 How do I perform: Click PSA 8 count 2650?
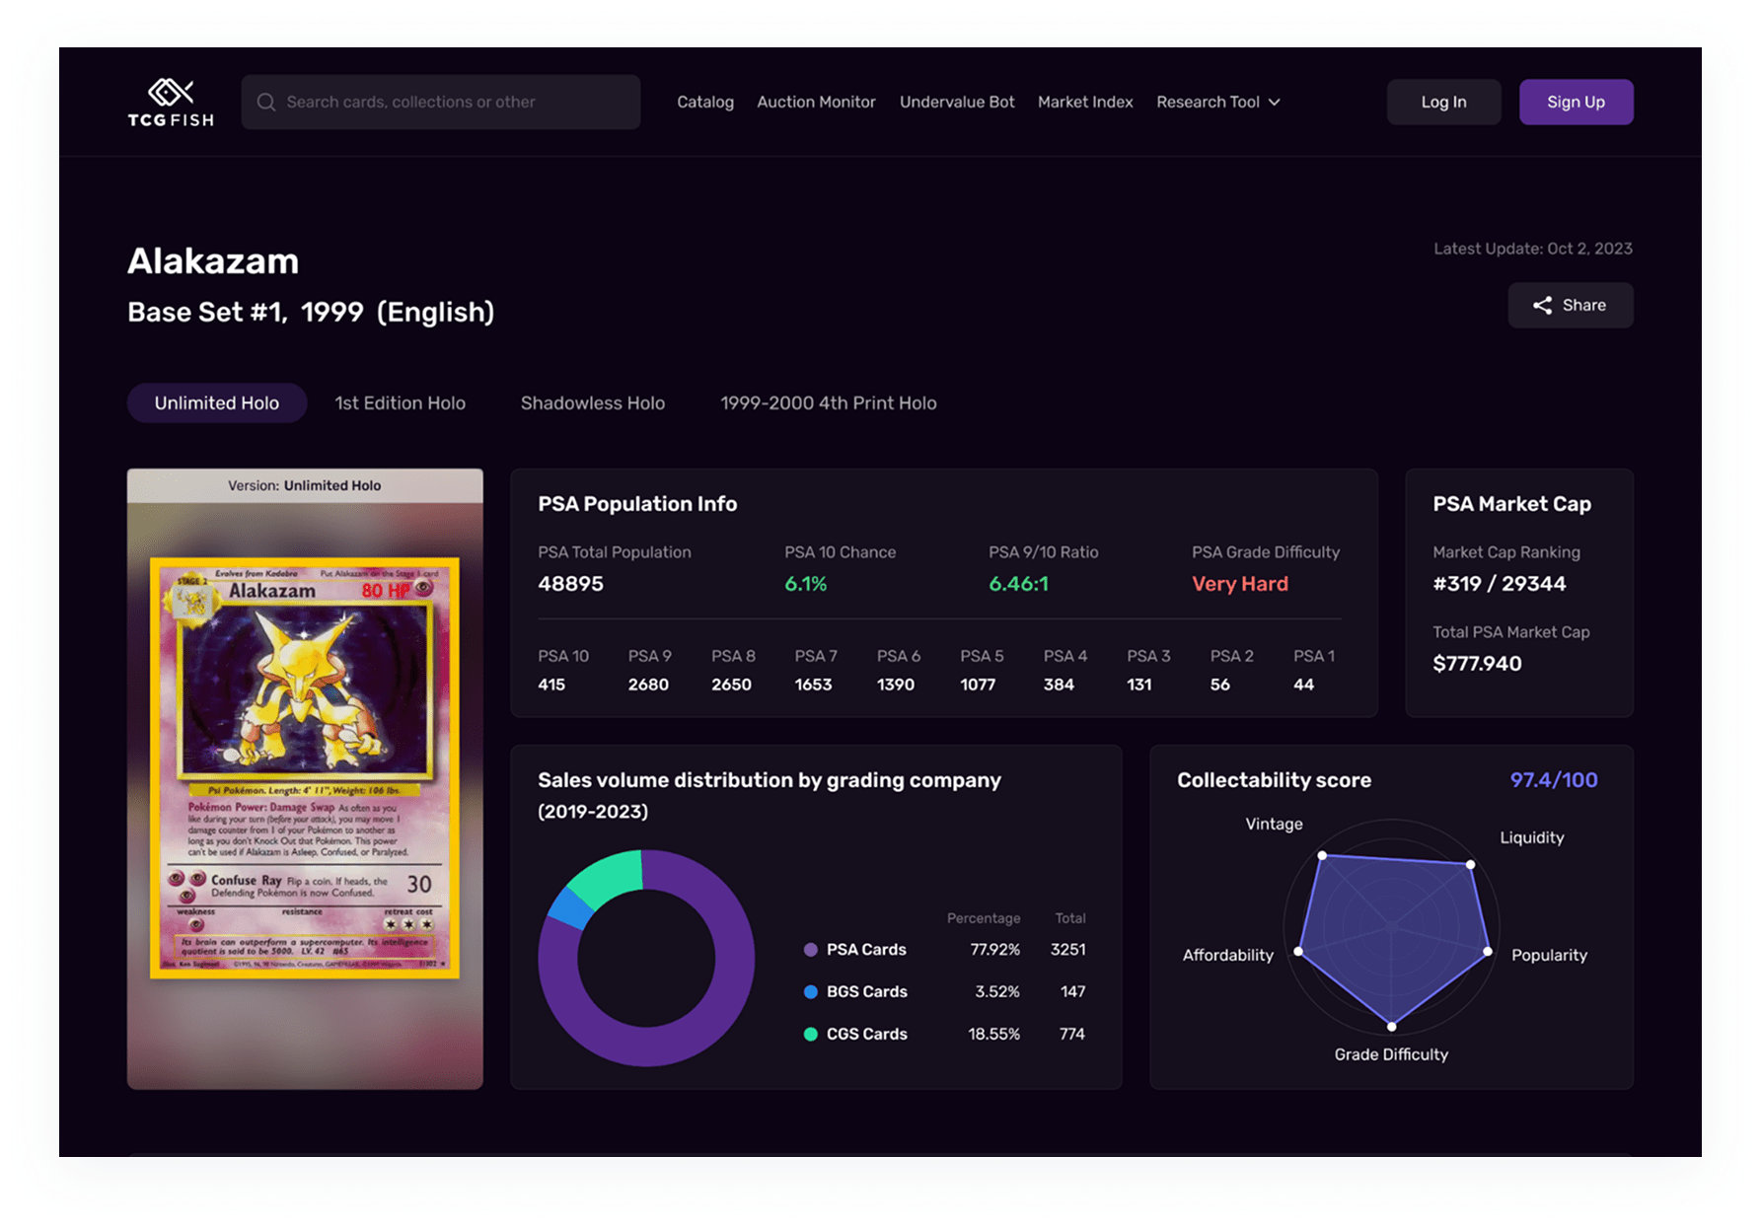coord(731,685)
